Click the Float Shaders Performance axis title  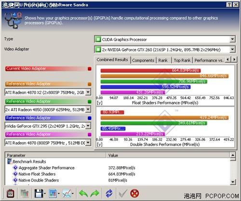pos(165,103)
